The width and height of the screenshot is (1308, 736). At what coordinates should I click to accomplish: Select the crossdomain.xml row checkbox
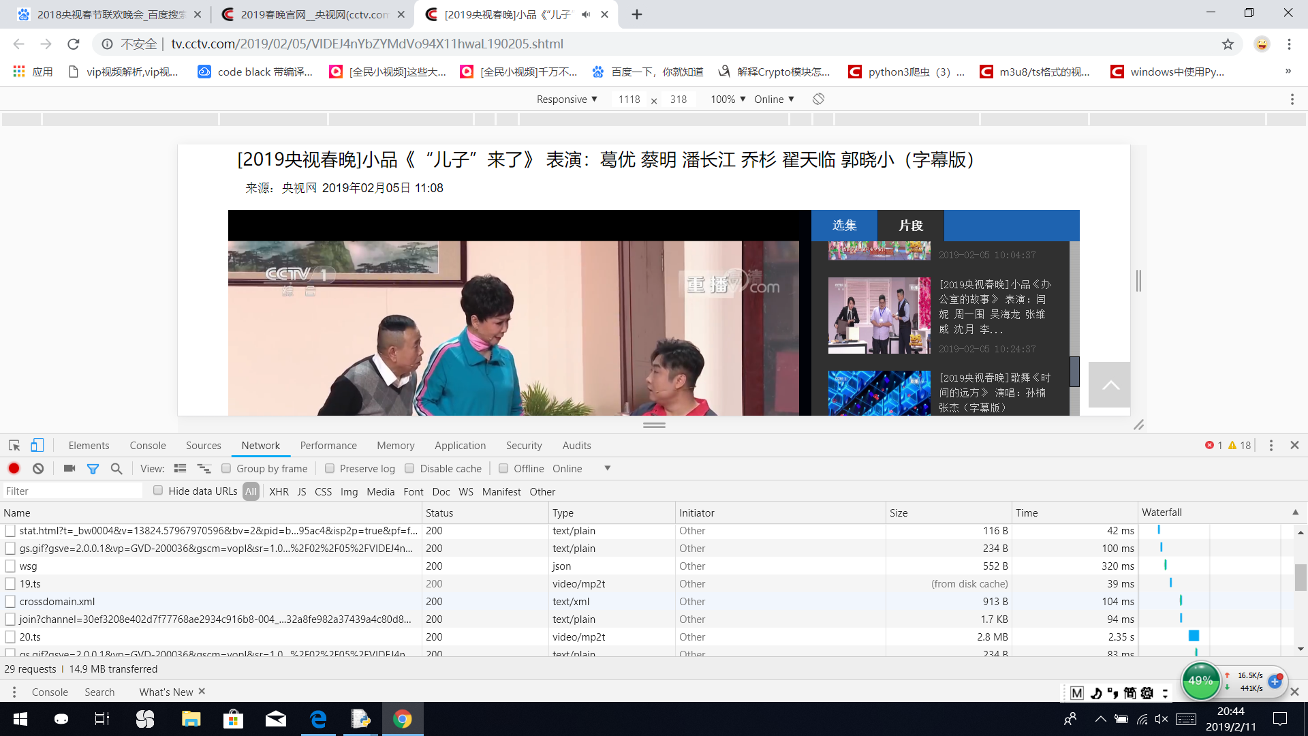click(10, 602)
